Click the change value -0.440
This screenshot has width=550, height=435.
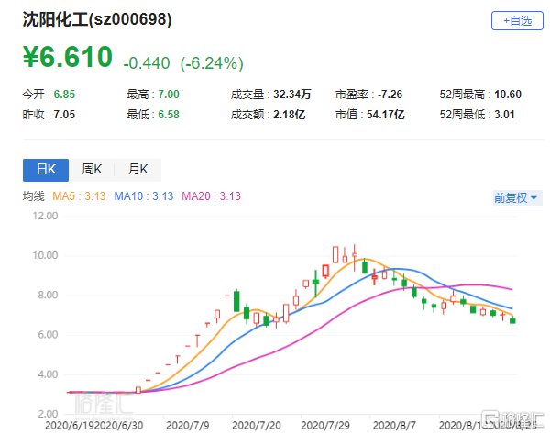[147, 63]
